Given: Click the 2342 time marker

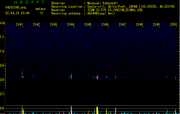Looking at the screenshot, I should point(36,25).
